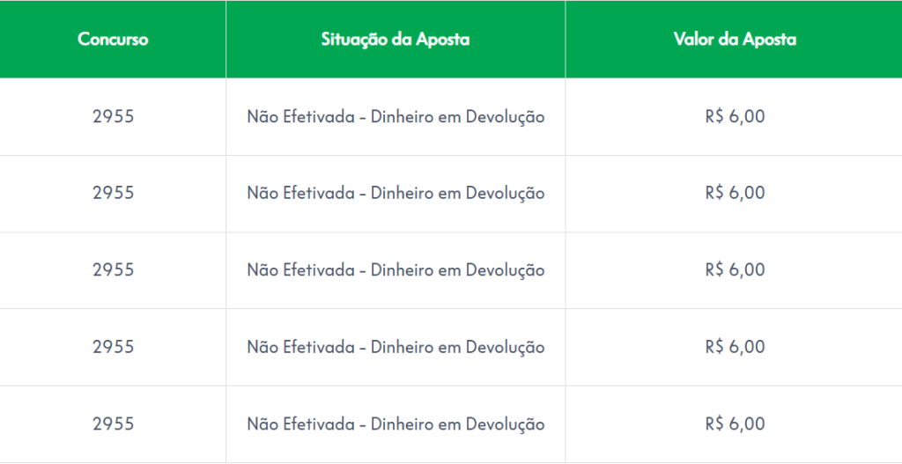Image resolution: width=902 pixels, height=464 pixels.
Task: Click 'Não Efetivada' text in the second row
Action: (300, 193)
